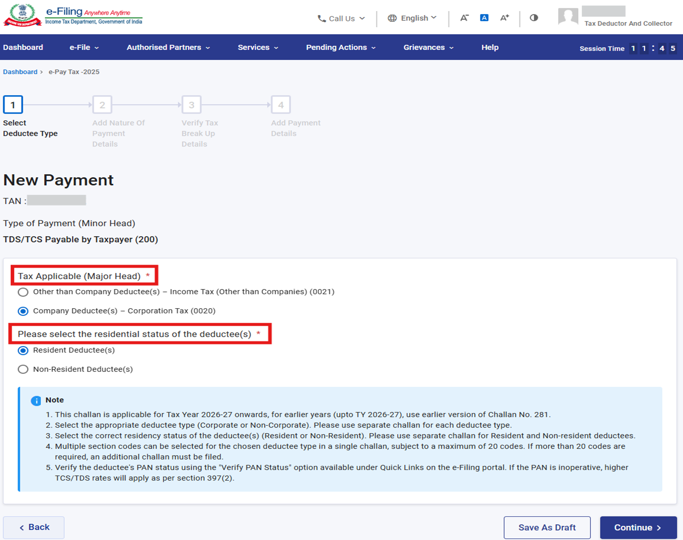The image size is (683, 540).
Task: Select Company Deductee(s) Corporation Tax option
Action: click(23, 311)
